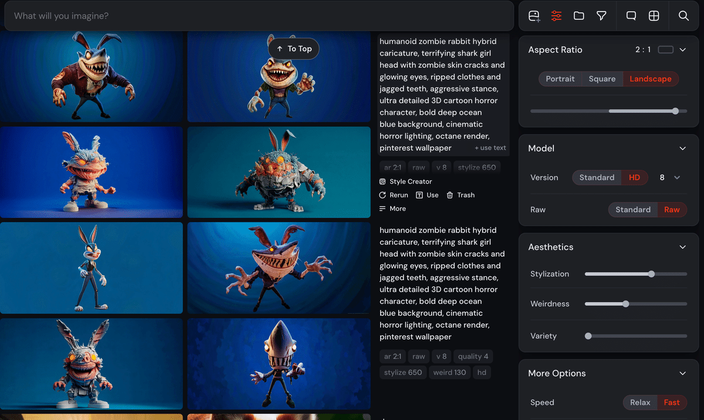Set Speed to Relax

click(640, 402)
